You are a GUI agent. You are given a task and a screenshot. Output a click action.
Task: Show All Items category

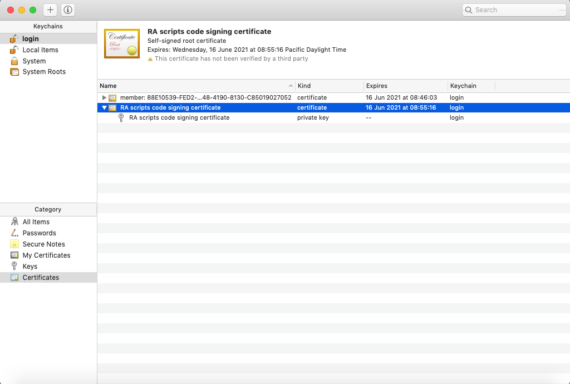[x=36, y=222]
